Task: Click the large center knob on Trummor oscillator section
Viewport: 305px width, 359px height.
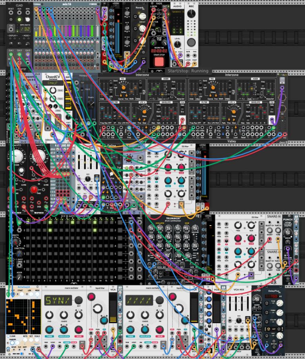Action: pyautogui.click(x=167, y=255)
